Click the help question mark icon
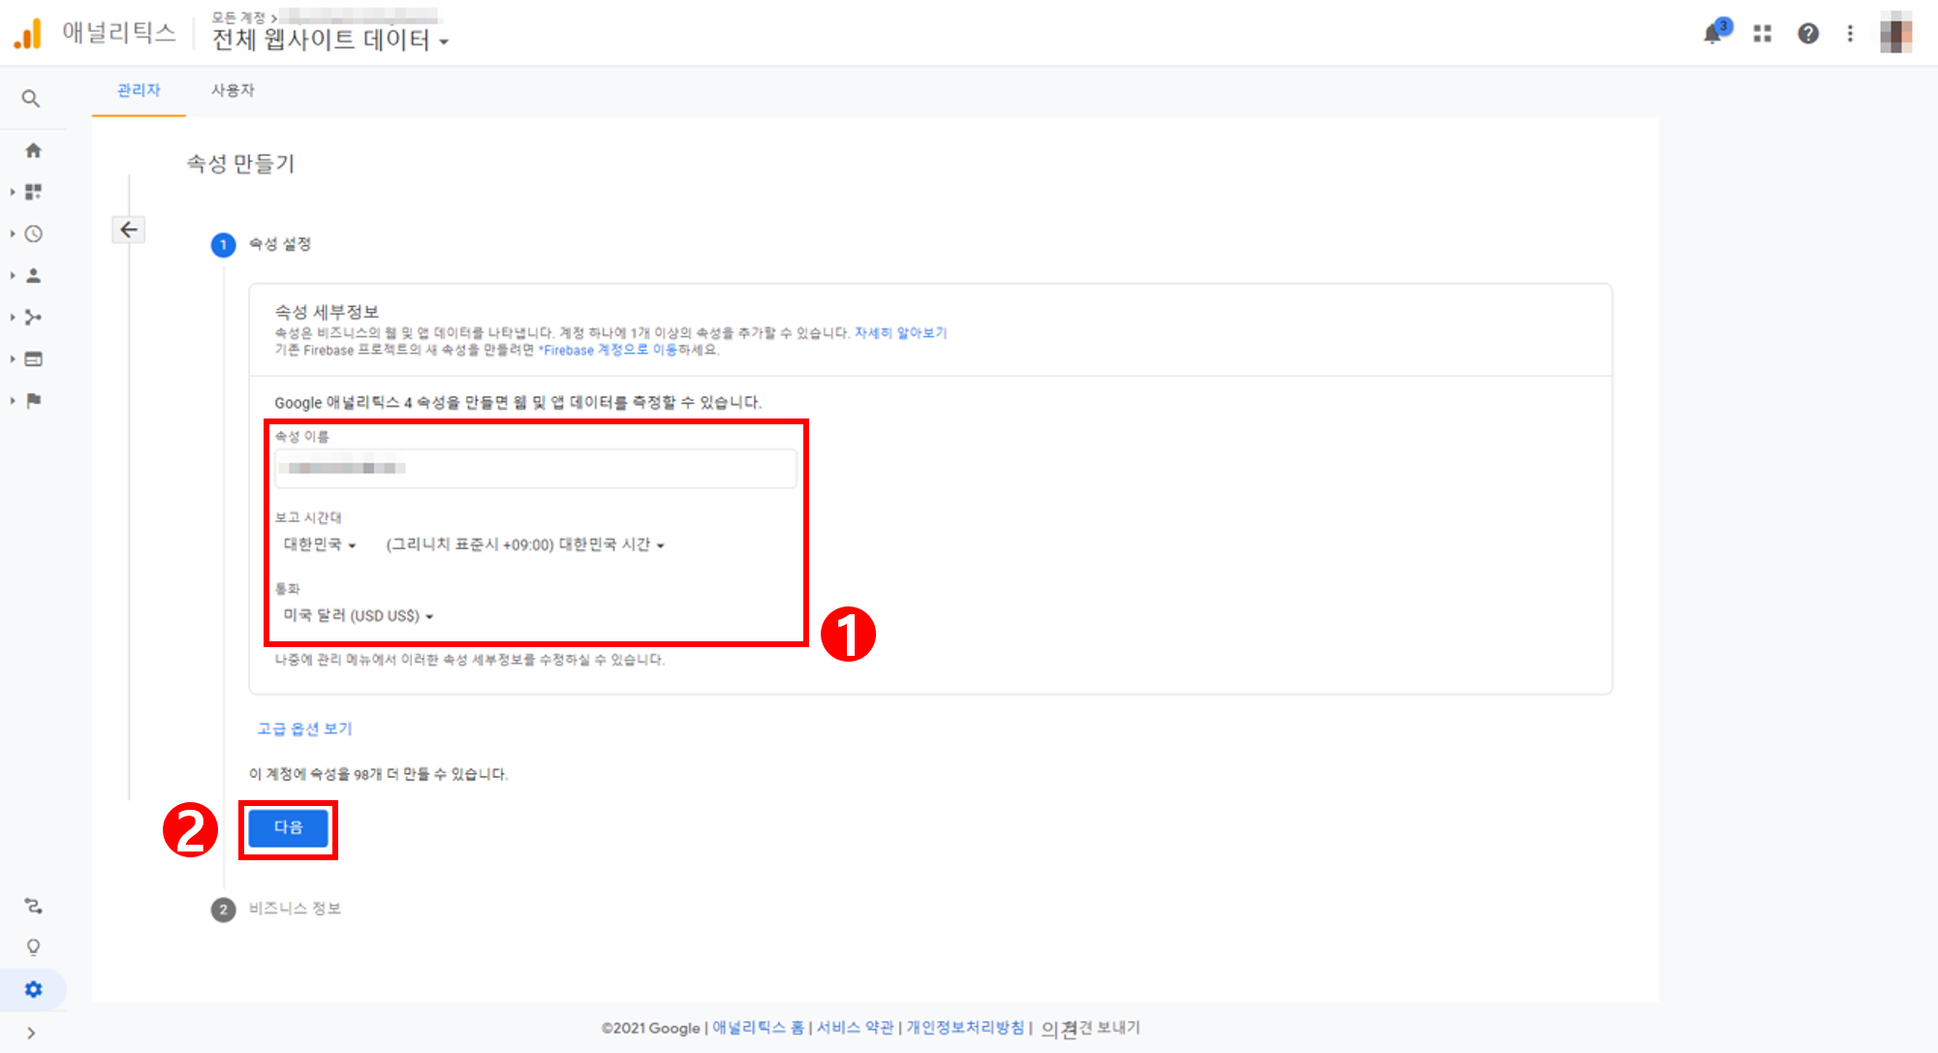 [x=1808, y=34]
